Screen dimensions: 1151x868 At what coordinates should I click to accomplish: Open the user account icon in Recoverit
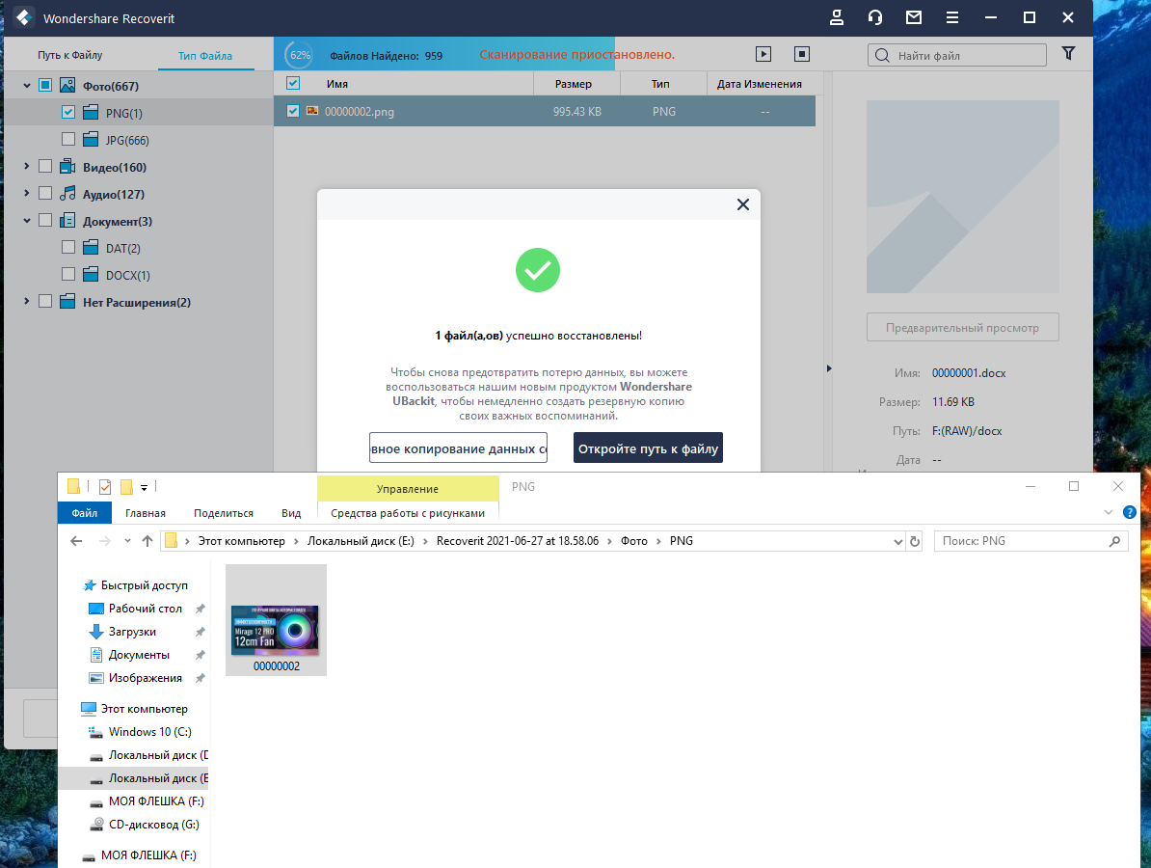[836, 17]
